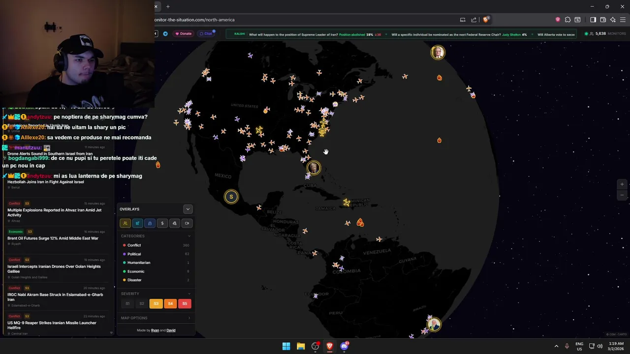Image resolution: width=630 pixels, height=354 pixels.
Task: Click the portrait marker in Brazil
Action: point(434,324)
